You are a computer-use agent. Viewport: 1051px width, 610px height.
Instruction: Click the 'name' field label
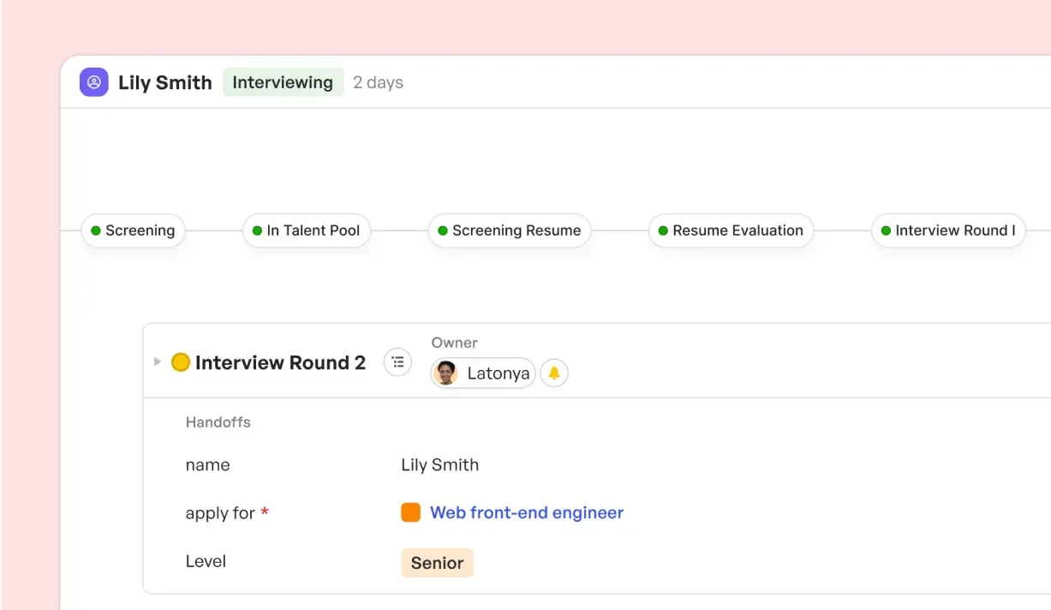point(208,465)
